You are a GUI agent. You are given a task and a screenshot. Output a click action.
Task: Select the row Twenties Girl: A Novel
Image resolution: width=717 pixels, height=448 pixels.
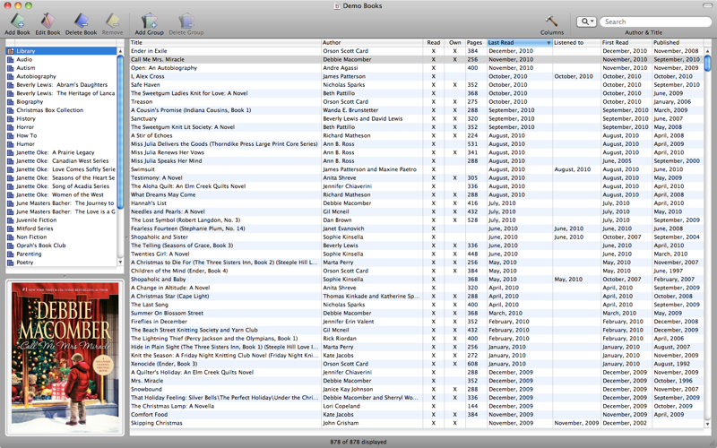click(417, 254)
